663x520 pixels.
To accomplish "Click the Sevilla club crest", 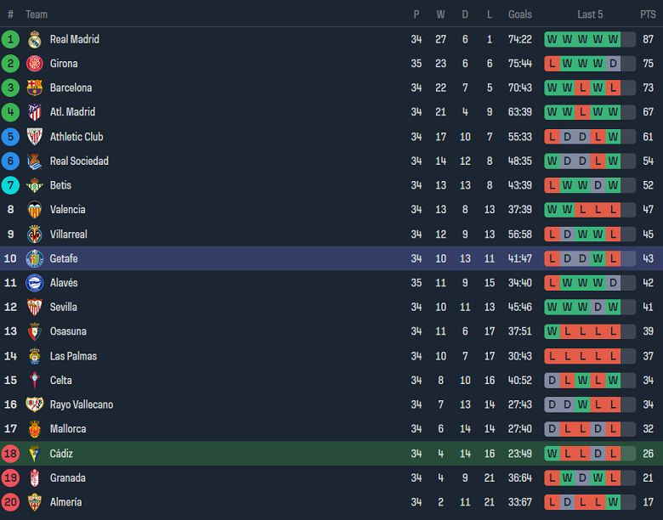I will tap(35, 308).
